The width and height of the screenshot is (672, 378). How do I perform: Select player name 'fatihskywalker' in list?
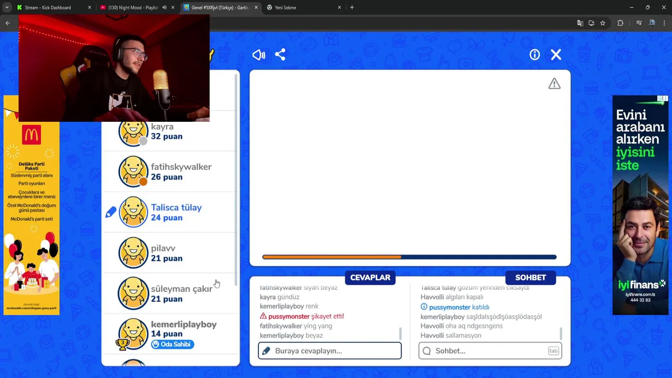181,167
